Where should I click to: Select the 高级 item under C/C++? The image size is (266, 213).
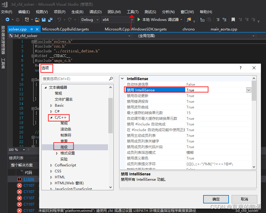[x=64, y=147]
